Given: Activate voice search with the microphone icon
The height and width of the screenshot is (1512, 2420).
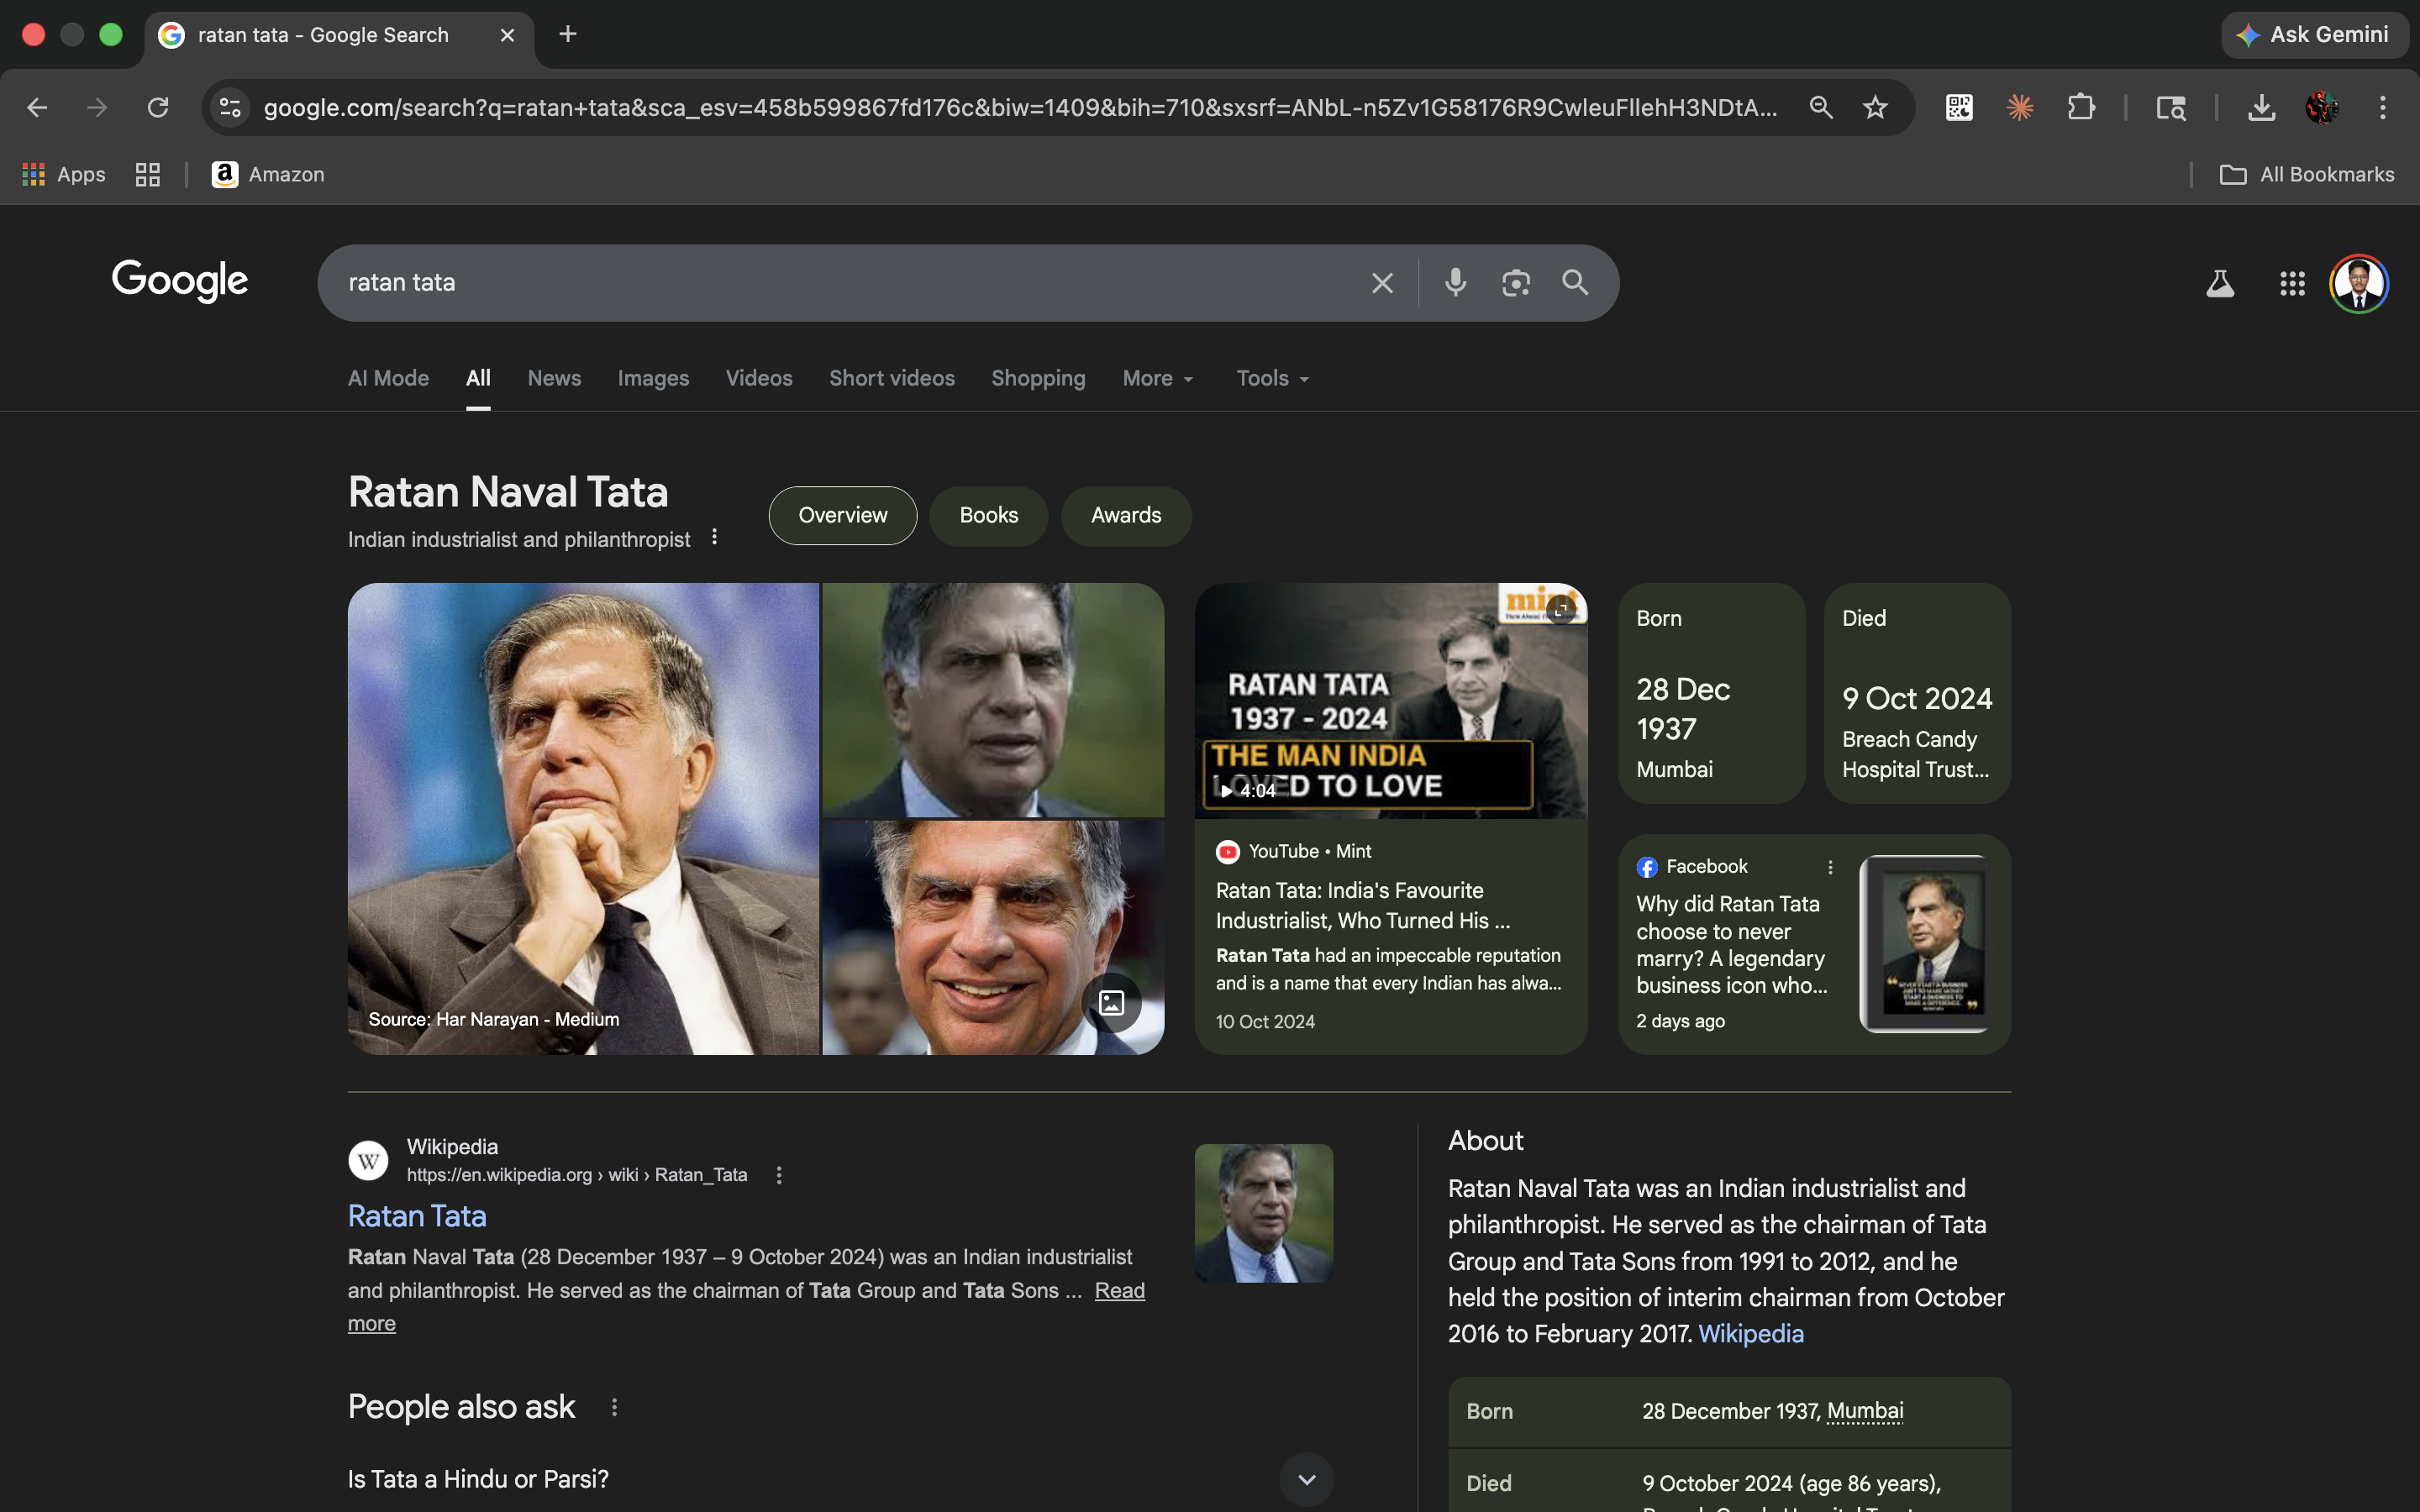Looking at the screenshot, I should click(x=1455, y=283).
